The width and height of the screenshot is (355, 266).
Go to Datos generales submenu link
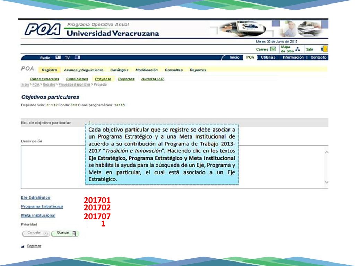pyautogui.click(x=44, y=79)
